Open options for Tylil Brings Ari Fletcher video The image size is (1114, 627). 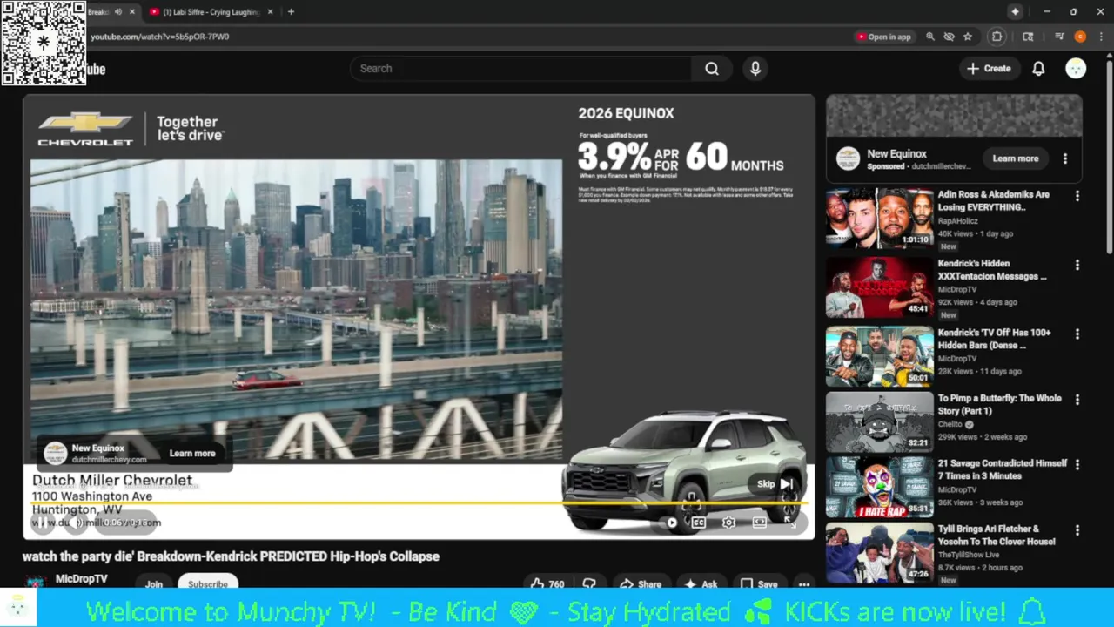[x=1077, y=530]
